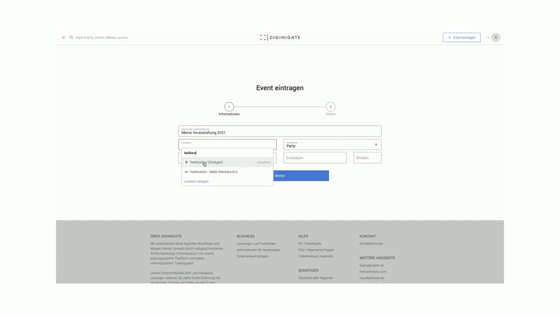The image size is (560, 315).
Task: Open 'festivaltickets.de' footer link
Action: coord(372,265)
